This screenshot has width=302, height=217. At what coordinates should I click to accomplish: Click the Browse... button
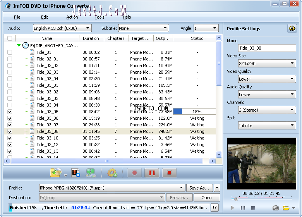click(x=179, y=198)
